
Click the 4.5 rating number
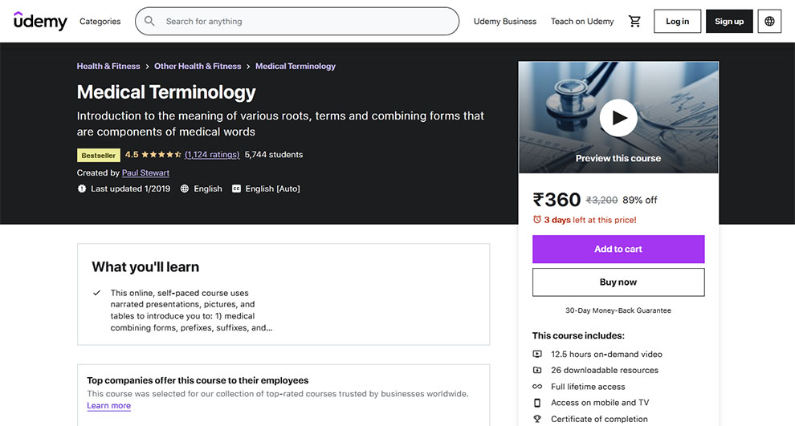pos(132,155)
